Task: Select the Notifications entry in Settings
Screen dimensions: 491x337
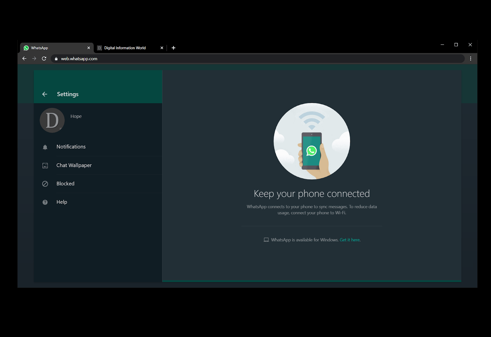Action: (71, 147)
